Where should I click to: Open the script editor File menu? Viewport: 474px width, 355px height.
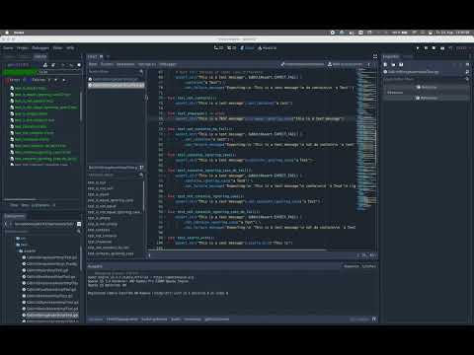tap(93, 64)
